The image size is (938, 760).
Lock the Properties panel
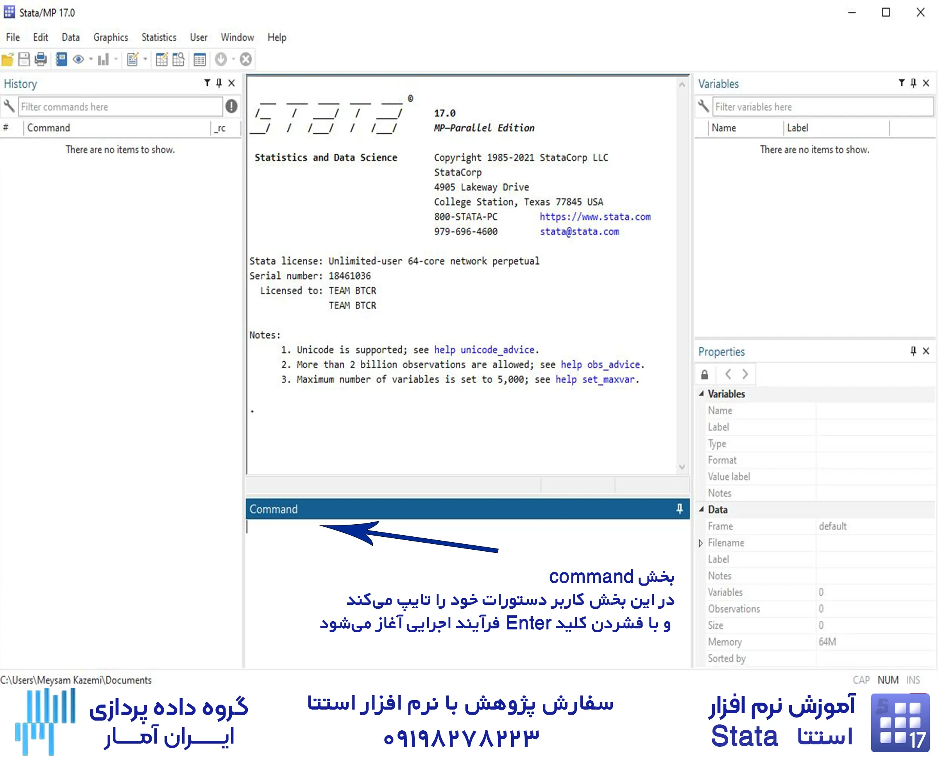pos(705,374)
